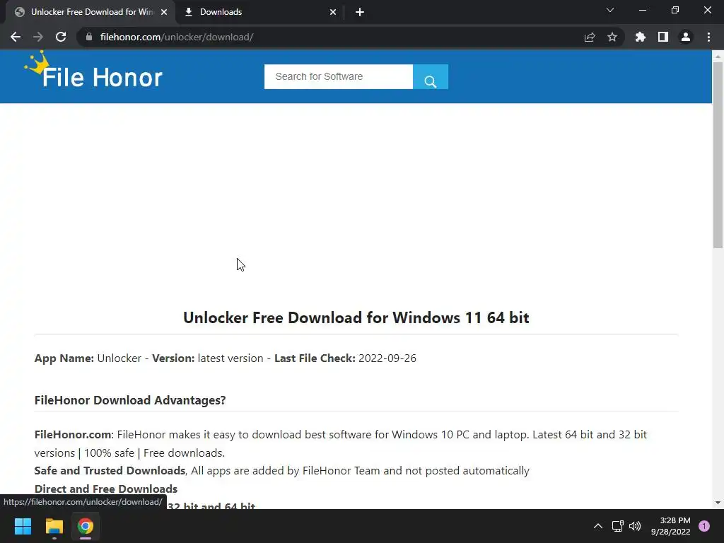The height and width of the screenshot is (543, 724).
Task: Open the Extensions puzzle icon
Action: click(640, 37)
